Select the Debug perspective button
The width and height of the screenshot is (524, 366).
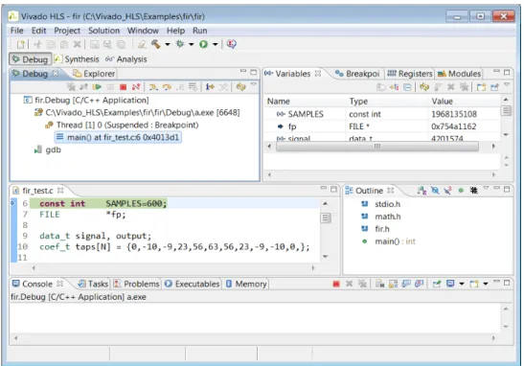(30, 59)
